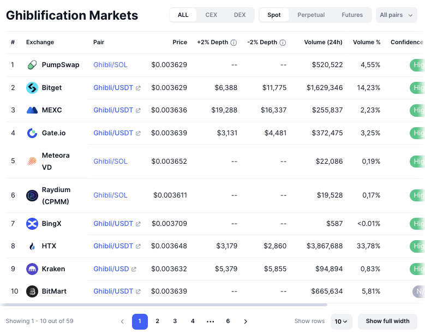This screenshot has height=334, width=425.
Task: Click the PumpSwap exchange logo
Action: (x=32, y=65)
